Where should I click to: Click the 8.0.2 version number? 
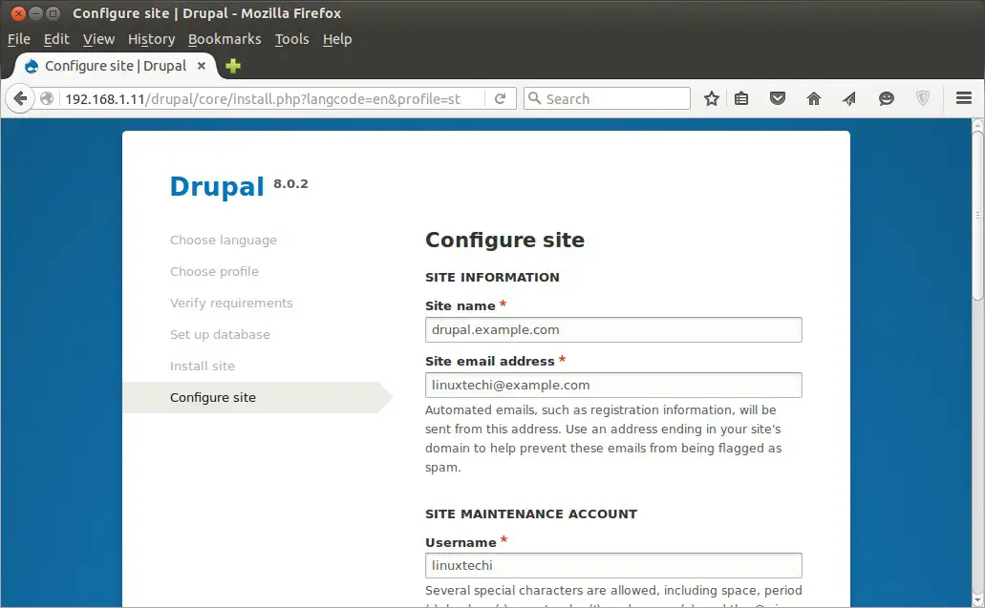290,184
